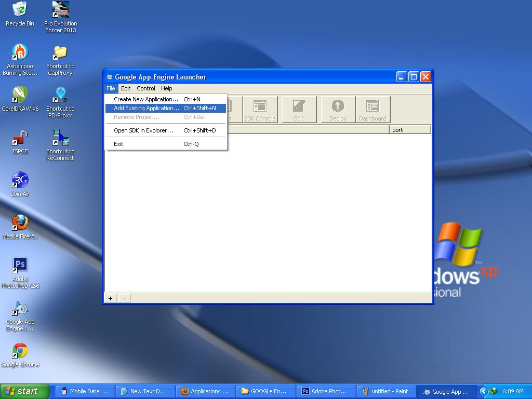Screen dimensions: 532x399
Task: Expand hidden system tray icons arrow
Action: pyautogui.click(x=483, y=391)
